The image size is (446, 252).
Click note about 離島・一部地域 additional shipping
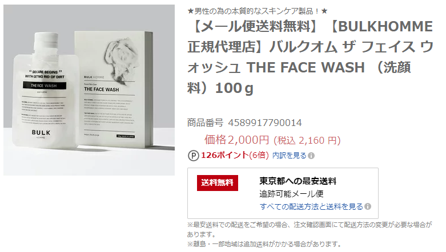(x=264, y=244)
